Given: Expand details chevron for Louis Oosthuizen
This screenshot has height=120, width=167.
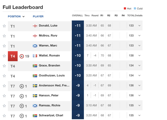Looking at the screenshot, I should [139, 76].
